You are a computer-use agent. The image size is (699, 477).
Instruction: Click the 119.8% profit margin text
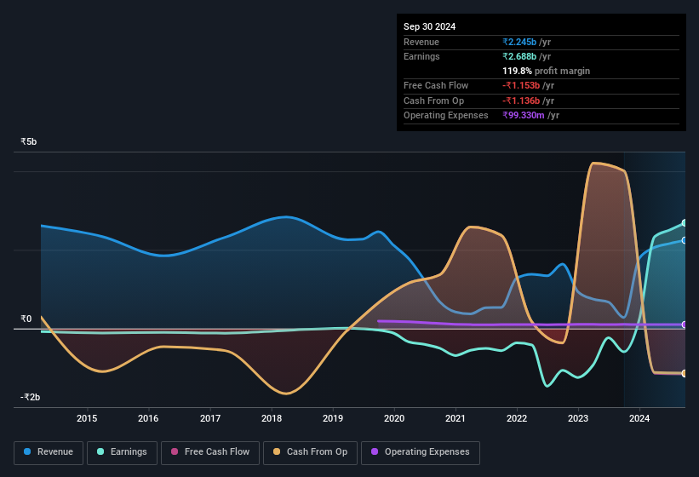click(x=546, y=71)
